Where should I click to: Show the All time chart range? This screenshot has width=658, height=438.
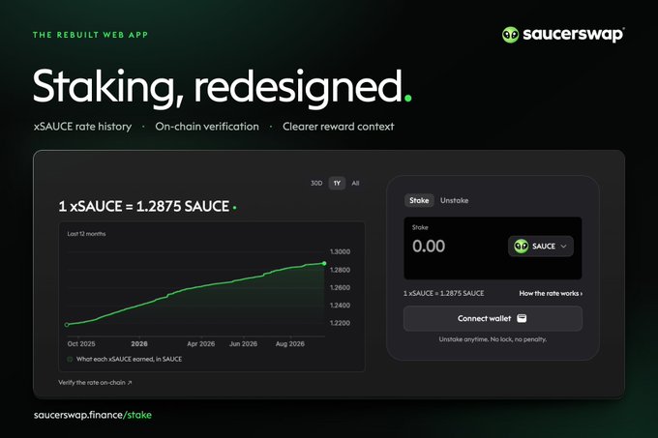355,183
